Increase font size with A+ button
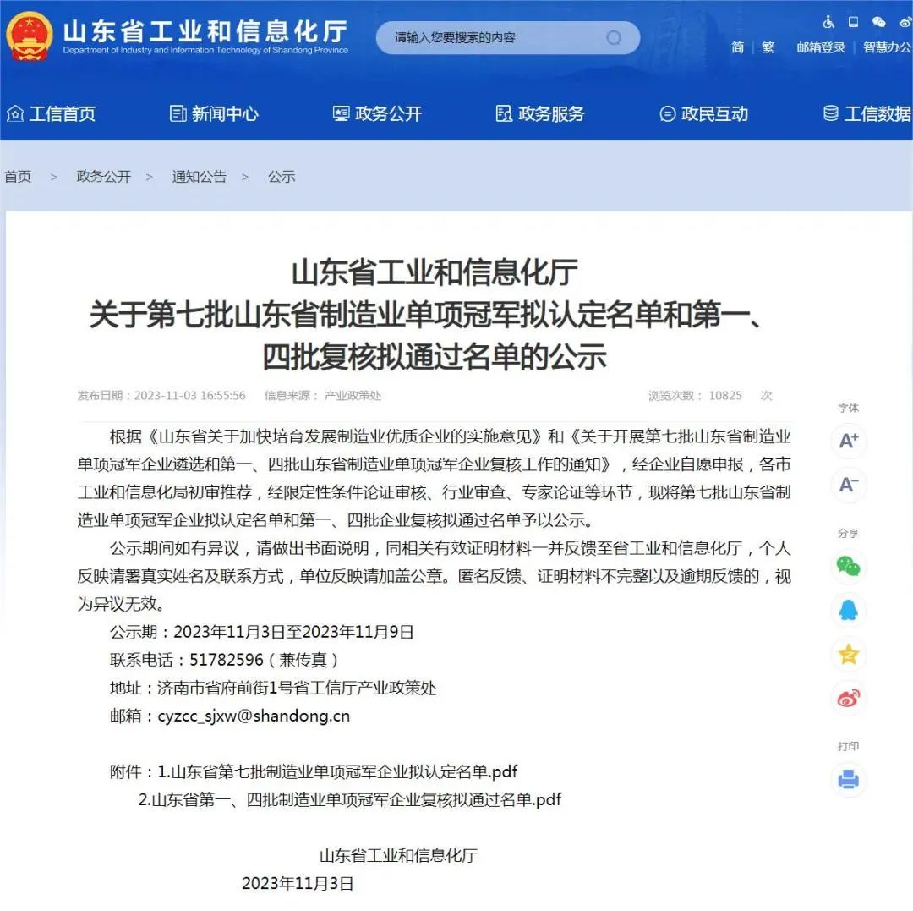 click(x=849, y=441)
